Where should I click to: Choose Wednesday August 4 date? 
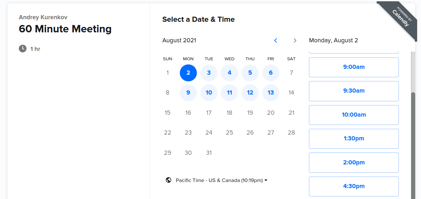pos(229,73)
